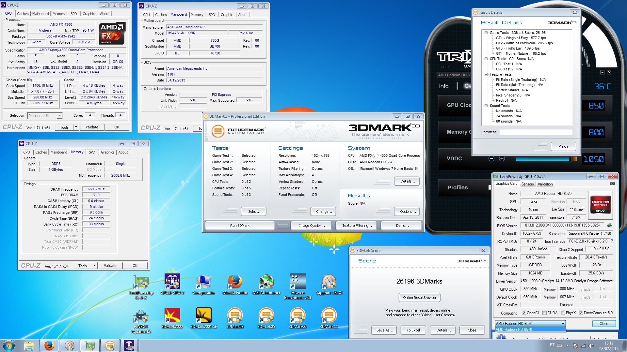
Task: Open Graphics tab in CPU-Z Memory window
Action: click(x=108, y=152)
